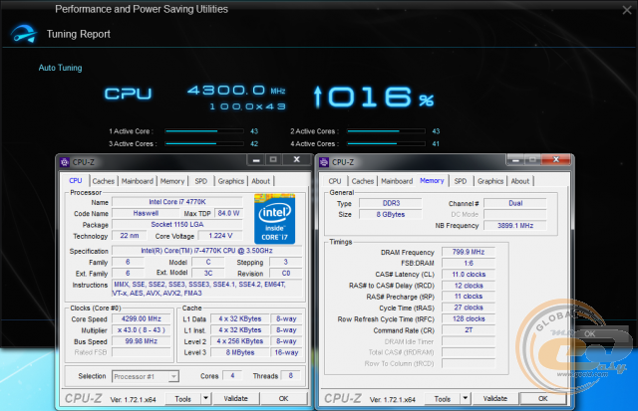
Task: Click Validate button in left CPU-Z window
Action: (235, 399)
